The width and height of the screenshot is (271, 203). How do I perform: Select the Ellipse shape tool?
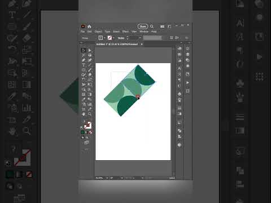tap(84, 70)
